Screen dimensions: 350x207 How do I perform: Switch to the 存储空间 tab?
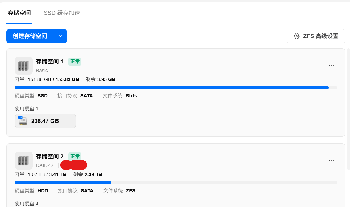(19, 13)
